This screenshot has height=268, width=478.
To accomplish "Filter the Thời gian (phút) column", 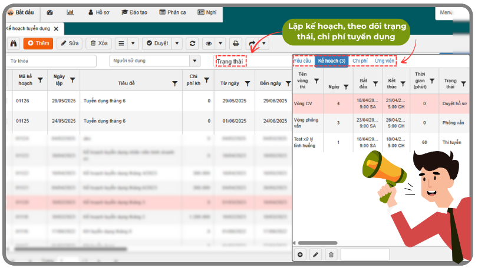I will (x=432, y=81).
